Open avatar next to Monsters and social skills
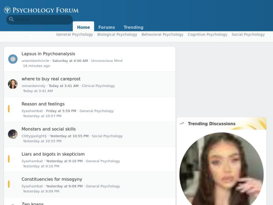The height and width of the screenshot is (205, 273). pos(13,134)
